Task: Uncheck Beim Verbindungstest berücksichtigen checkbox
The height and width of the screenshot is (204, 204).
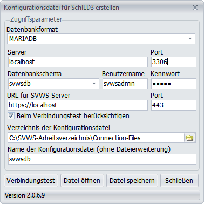Action: (11, 116)
